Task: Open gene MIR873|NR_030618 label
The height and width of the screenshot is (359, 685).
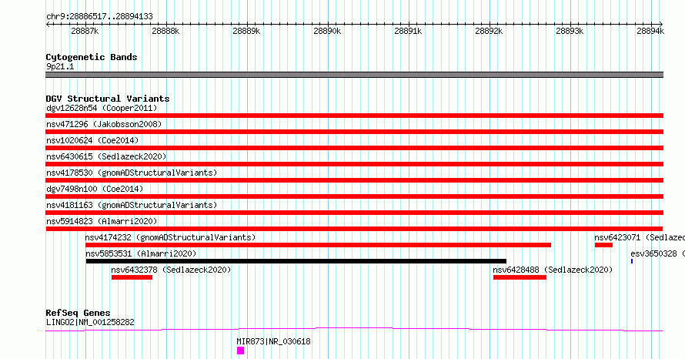Action: [x=273, y=341]
